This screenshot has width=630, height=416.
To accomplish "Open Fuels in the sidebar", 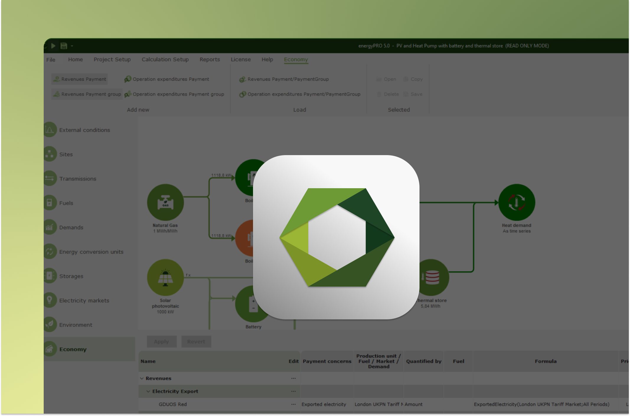I will coord(59,203).
